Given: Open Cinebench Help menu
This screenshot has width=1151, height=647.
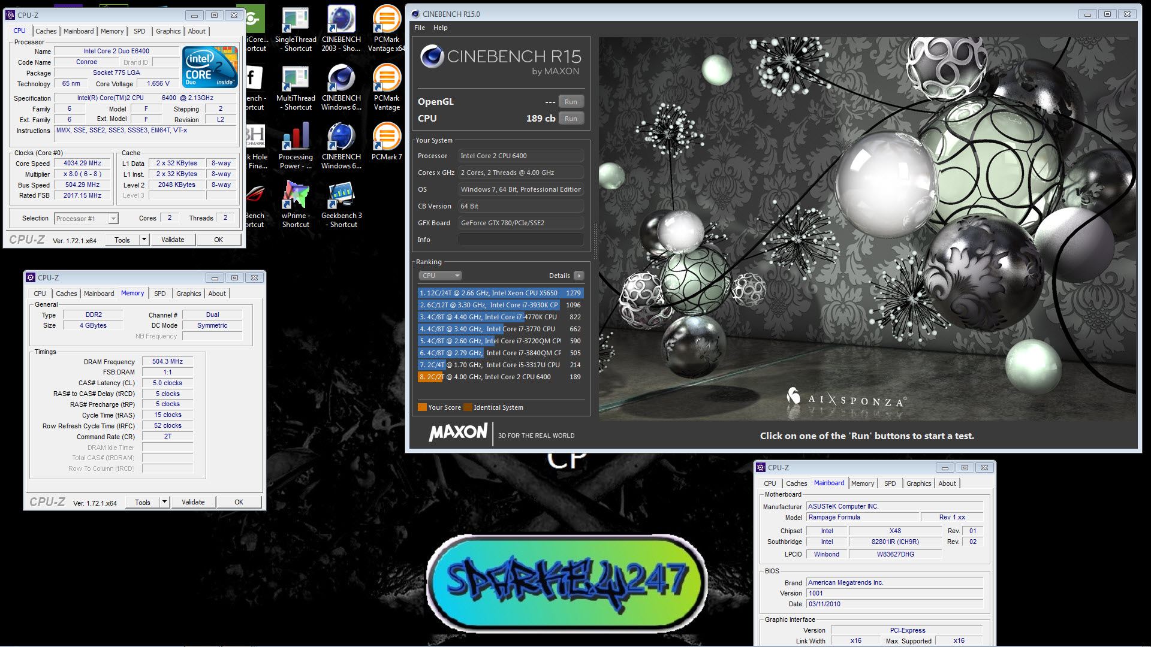Looking at the screenshot, I should [x=441, y=28].
